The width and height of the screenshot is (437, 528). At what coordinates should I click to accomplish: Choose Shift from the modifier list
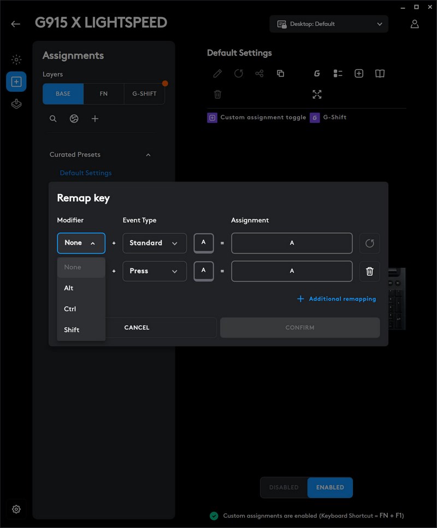72,329
